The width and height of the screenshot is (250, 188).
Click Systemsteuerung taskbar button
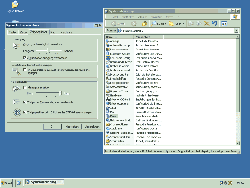(x=45, y=182)
